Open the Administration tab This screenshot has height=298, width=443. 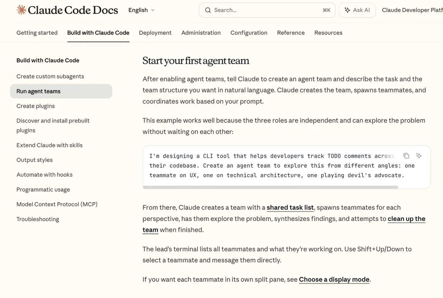point(201,33)
